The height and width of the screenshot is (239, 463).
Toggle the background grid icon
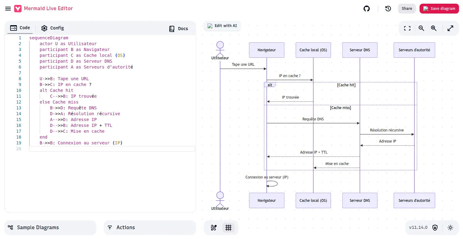228,228
